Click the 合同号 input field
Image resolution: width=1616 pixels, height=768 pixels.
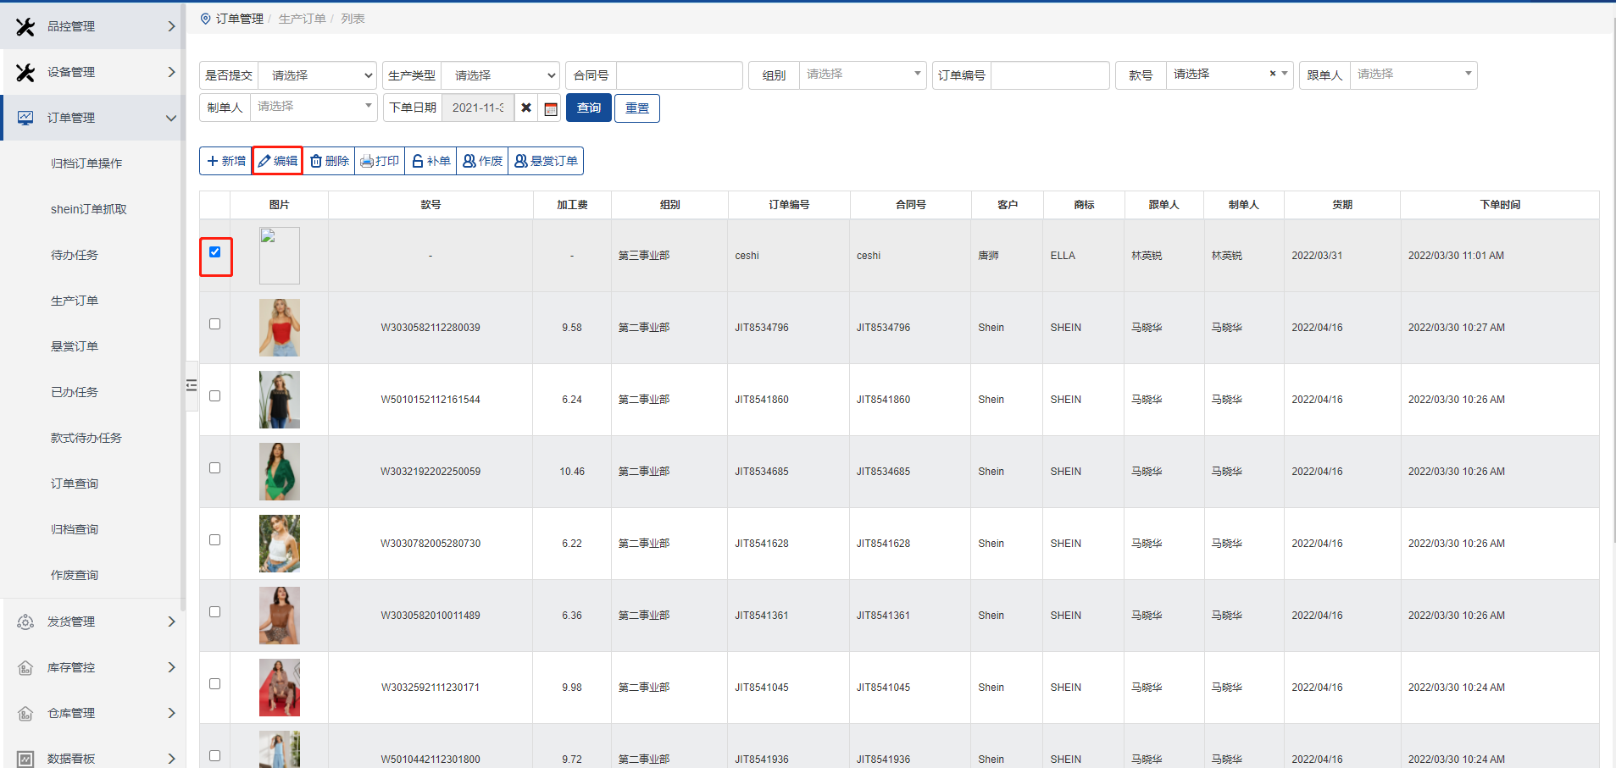679,75
